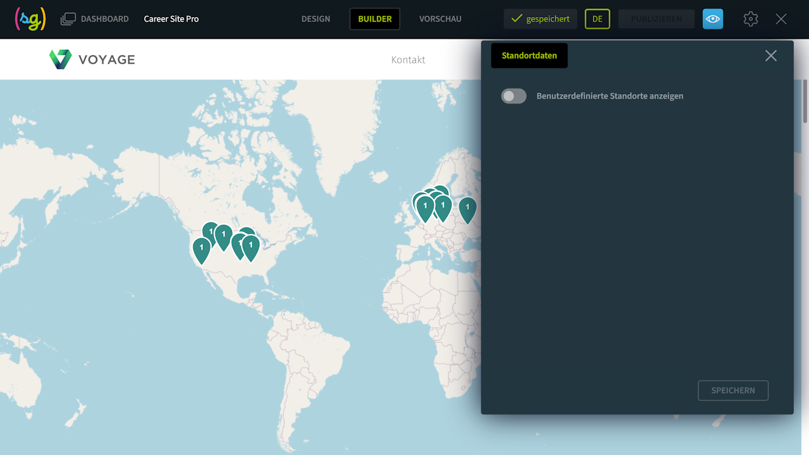Viewport: 809px width, 455px height.
Task: Enable Benutzerdefinierte Standorte anzeigen switch
Action: pos(514,96)
